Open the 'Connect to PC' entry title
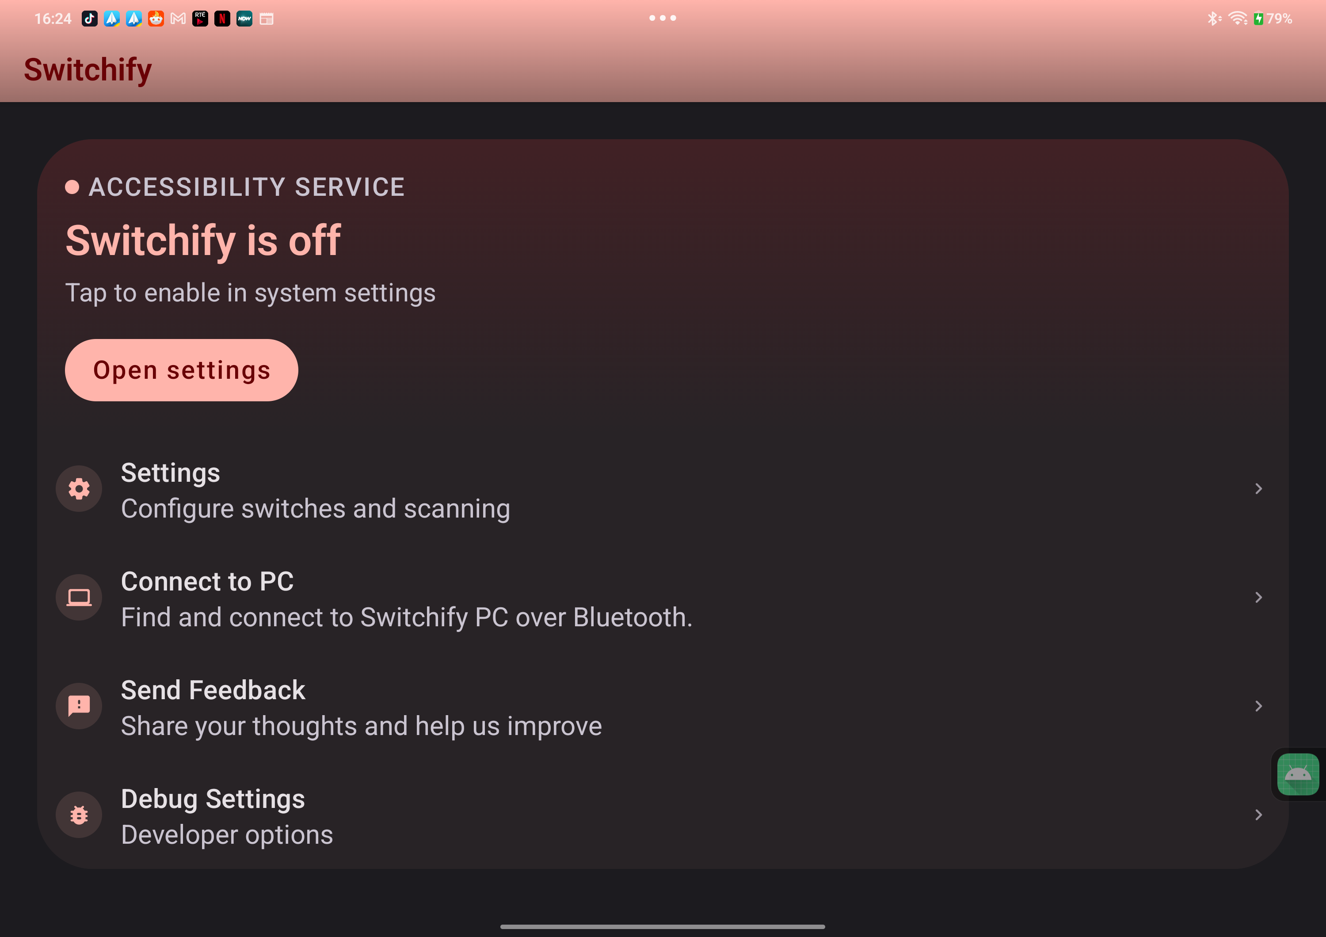This screenshot has height=937, width=1326. [207, 581]
